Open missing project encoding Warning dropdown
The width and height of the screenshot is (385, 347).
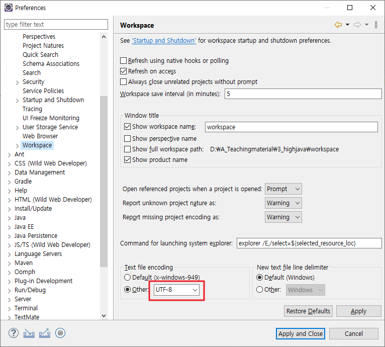[283, 217]
